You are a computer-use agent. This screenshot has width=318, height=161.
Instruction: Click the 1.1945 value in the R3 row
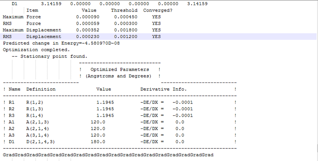click(105, 115)
